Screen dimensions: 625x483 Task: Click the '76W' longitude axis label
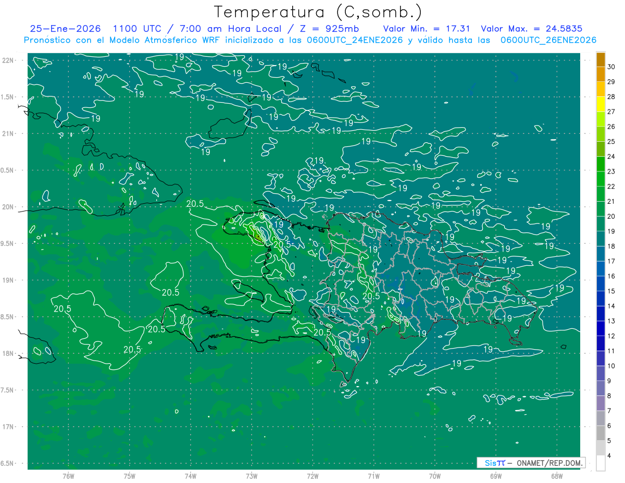point(68,476)
